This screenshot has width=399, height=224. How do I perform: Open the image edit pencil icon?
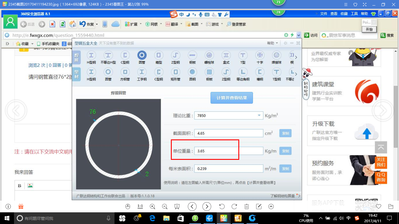259,206
